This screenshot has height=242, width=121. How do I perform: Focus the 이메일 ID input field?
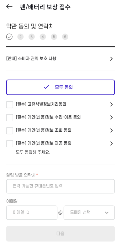(x=32, y=213)
